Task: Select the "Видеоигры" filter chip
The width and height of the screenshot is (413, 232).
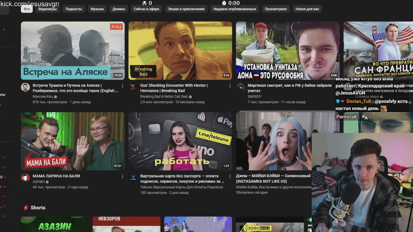Action: pyautogui.click(x=47, y=9)
